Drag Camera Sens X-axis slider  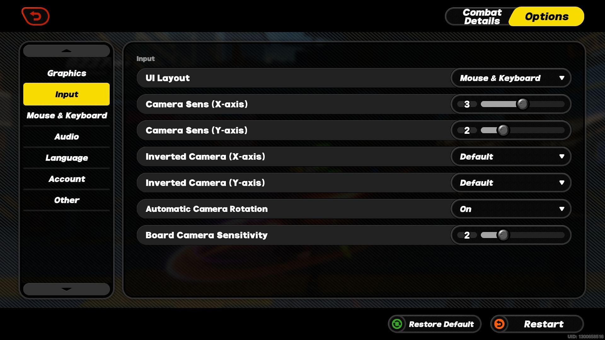(x=522, y=104)
